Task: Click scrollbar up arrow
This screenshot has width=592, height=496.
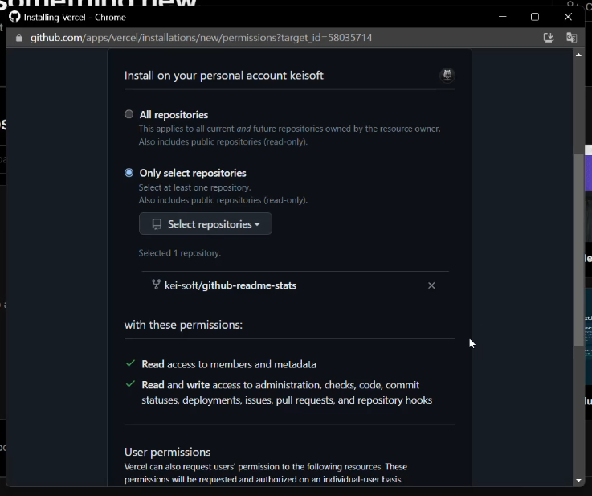Action: point(578,55)
